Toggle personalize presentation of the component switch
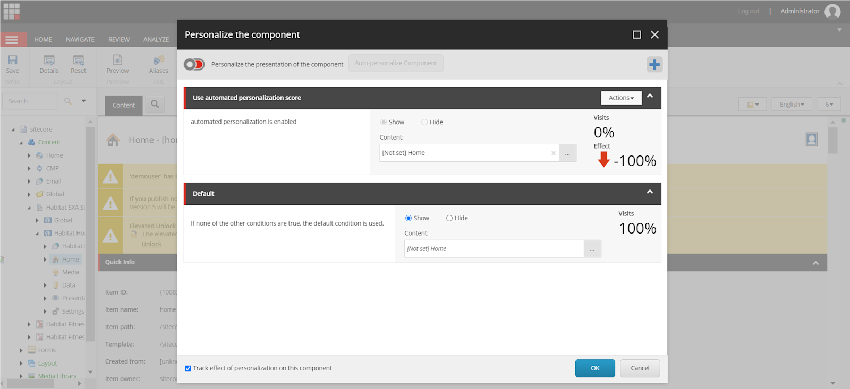The width and height of the screenshot is (850, 389). 194,64
